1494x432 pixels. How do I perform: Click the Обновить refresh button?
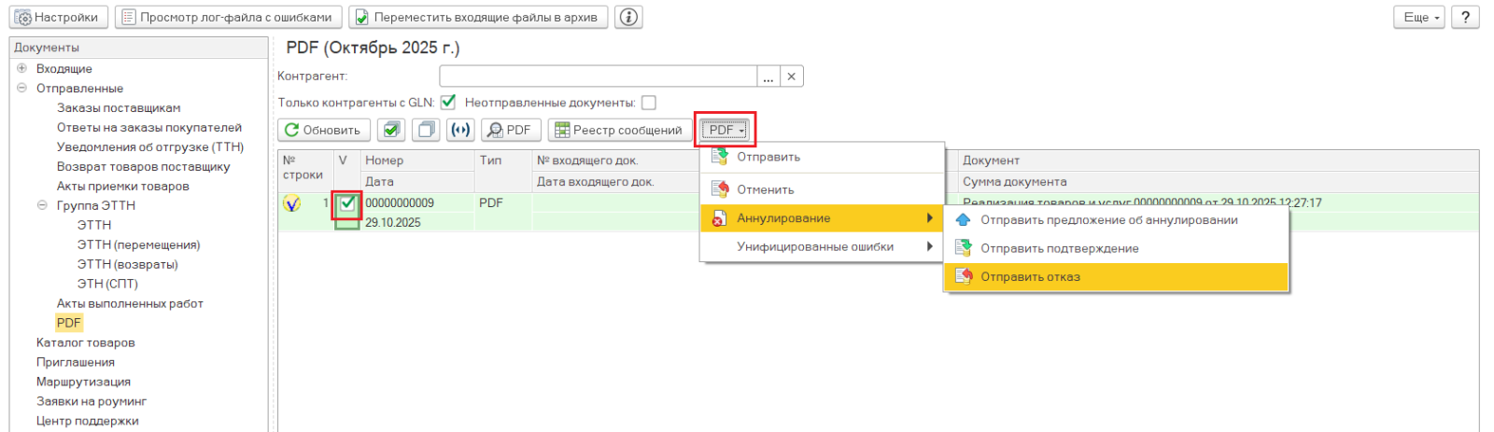323,130
